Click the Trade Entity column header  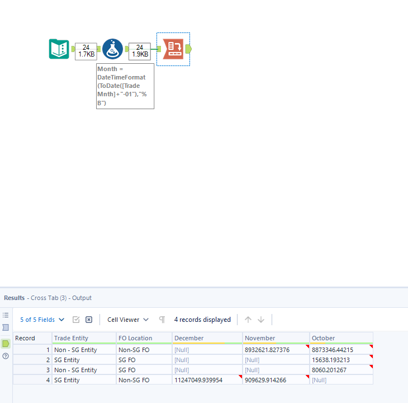point(84,338)
